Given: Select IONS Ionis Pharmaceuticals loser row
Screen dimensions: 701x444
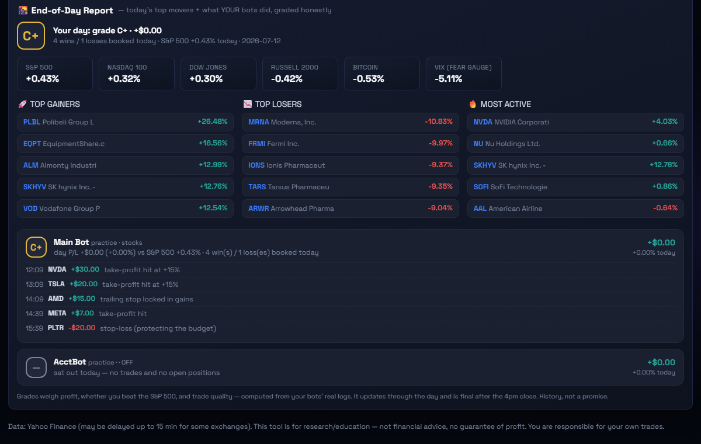Looking at the screenshot, I should pos(350,165).
